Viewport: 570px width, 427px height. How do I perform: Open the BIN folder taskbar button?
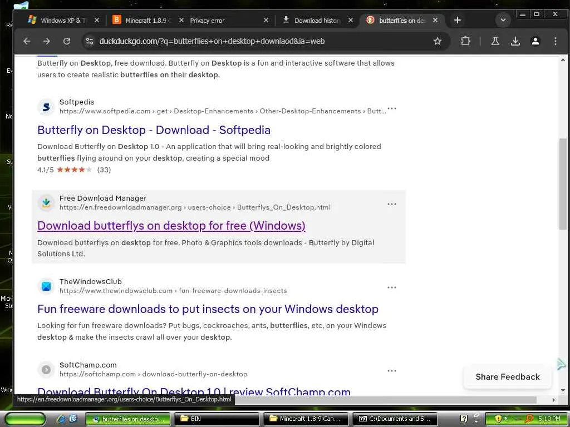click(217, 419)
